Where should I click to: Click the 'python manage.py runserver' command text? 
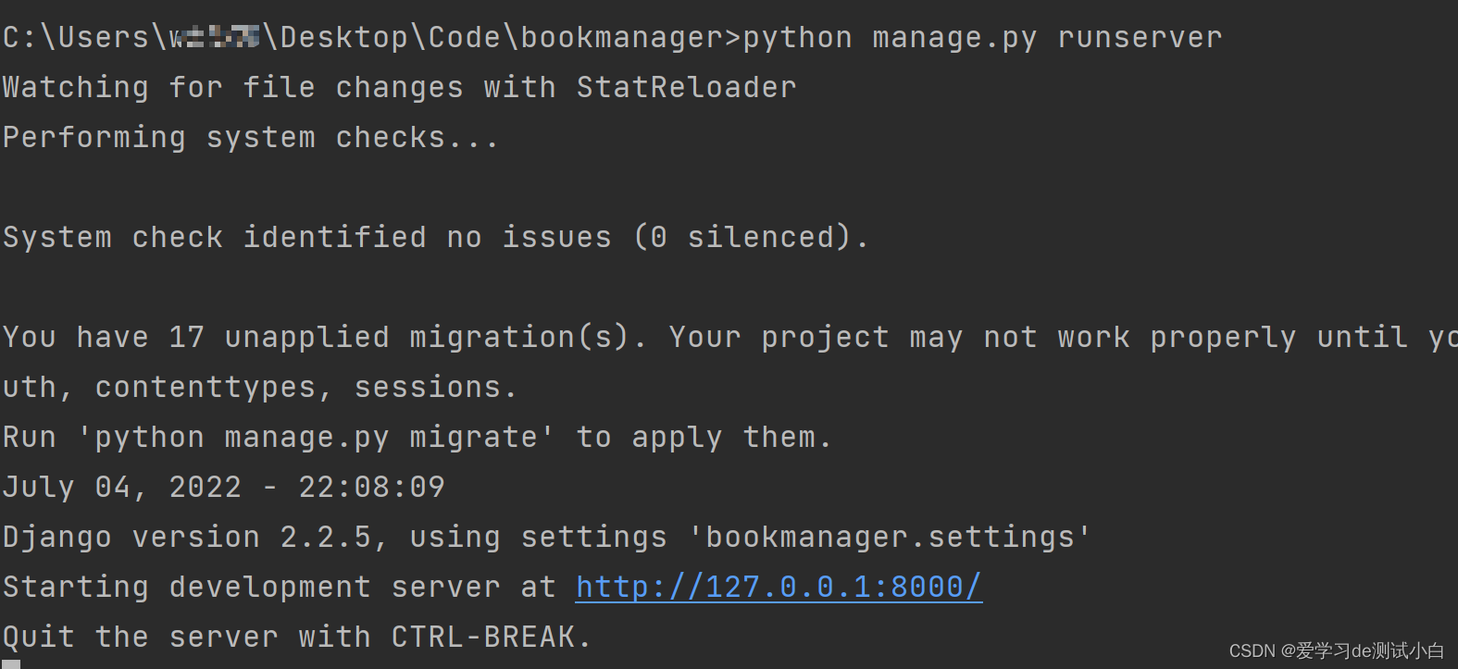(982, 38)
